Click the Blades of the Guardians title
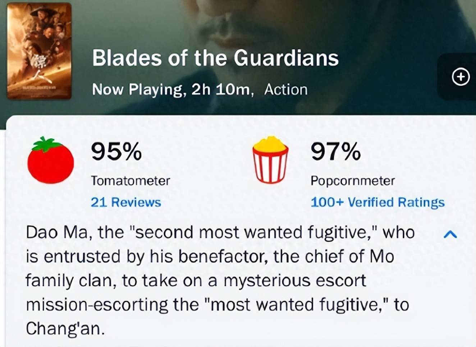Screen dimensions: 476x347 pos(215,58)
